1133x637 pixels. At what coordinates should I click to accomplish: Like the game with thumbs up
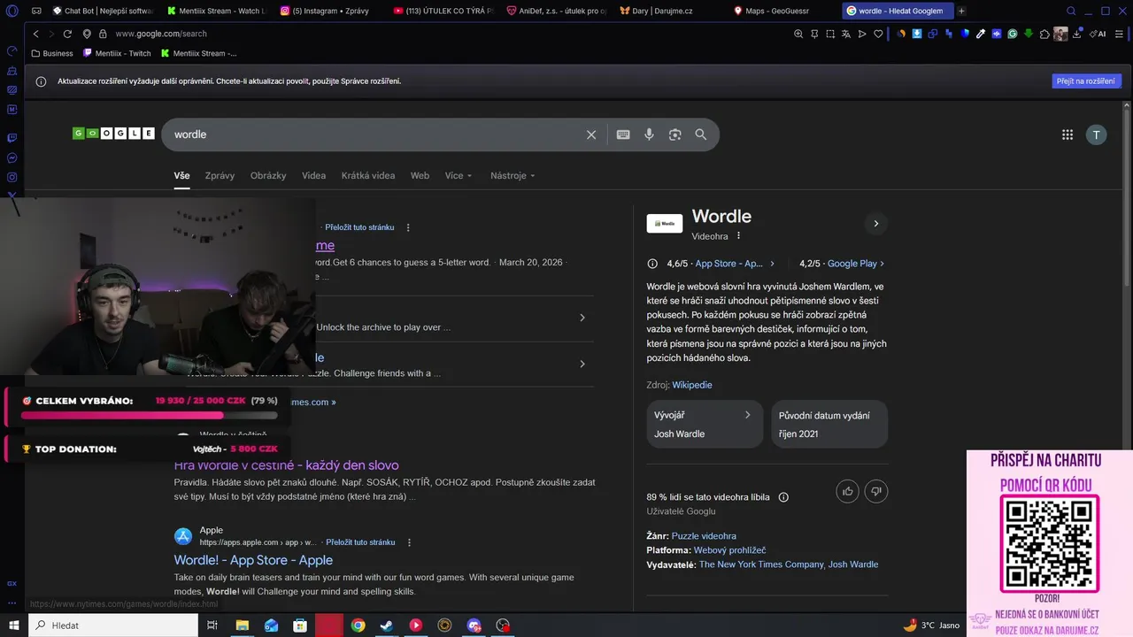pyautogui.click(x=848, y=491)
